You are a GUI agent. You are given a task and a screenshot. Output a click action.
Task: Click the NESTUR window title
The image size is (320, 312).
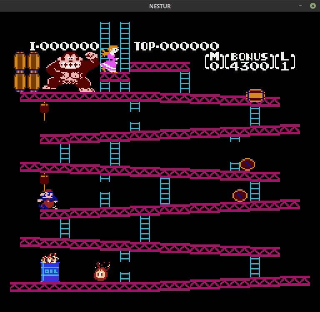tap(160, 6)
